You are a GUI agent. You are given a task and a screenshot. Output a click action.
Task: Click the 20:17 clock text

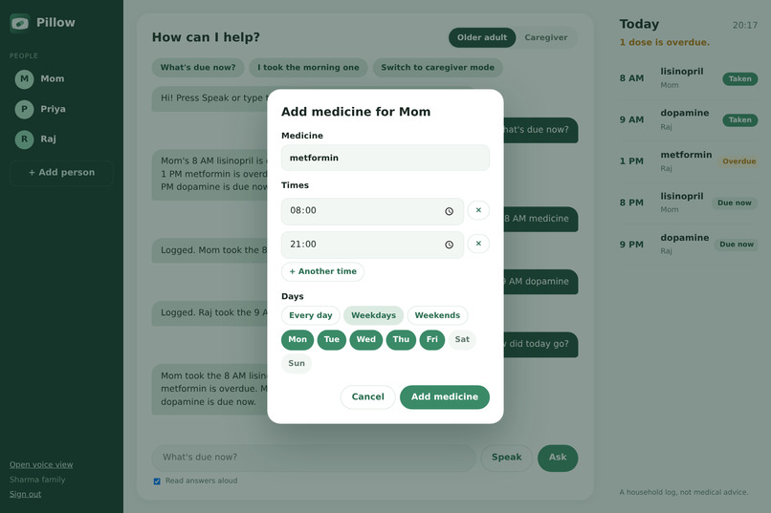point(745,26)
